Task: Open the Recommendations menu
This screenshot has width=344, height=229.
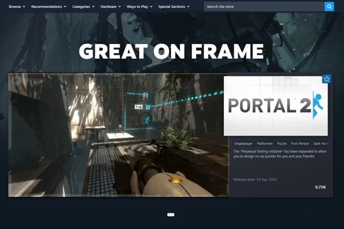Action: [x=49, y=6]
